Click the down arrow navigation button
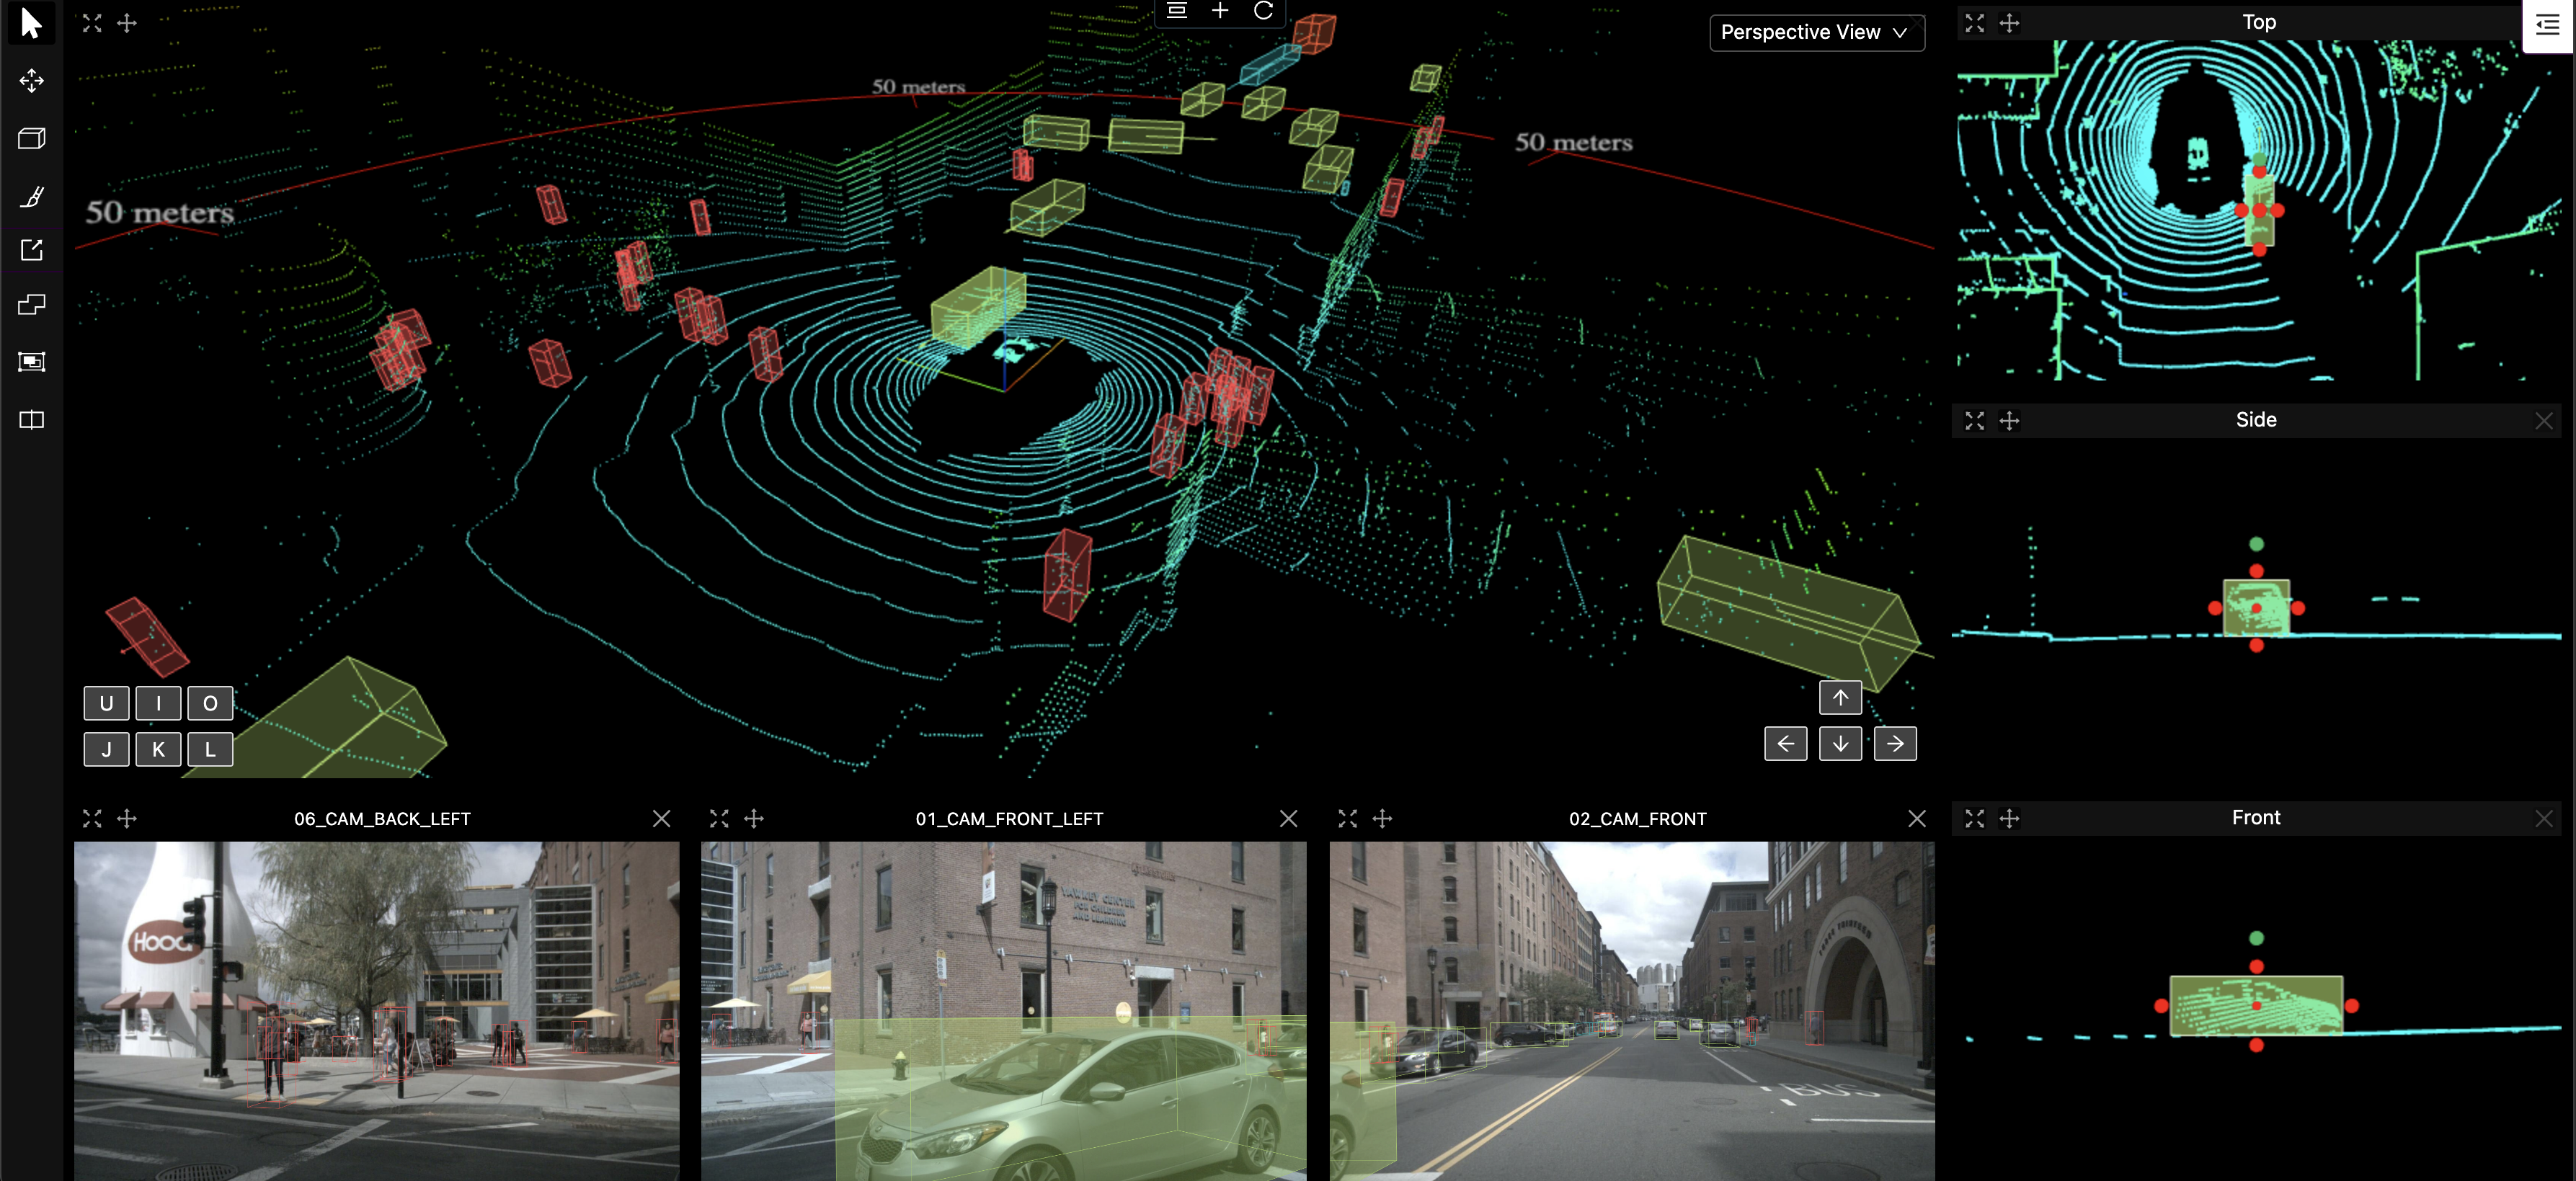This screenshot has height=1181, width=2576. click(x=1840, y=743)
